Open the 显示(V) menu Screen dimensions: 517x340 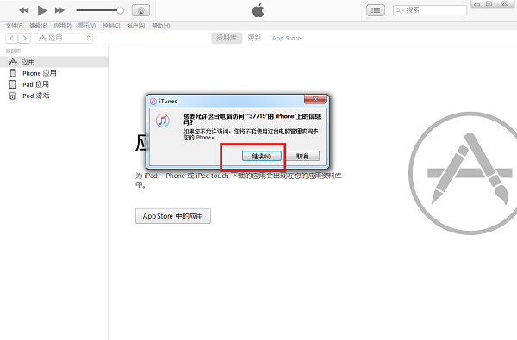coord(87,26)
